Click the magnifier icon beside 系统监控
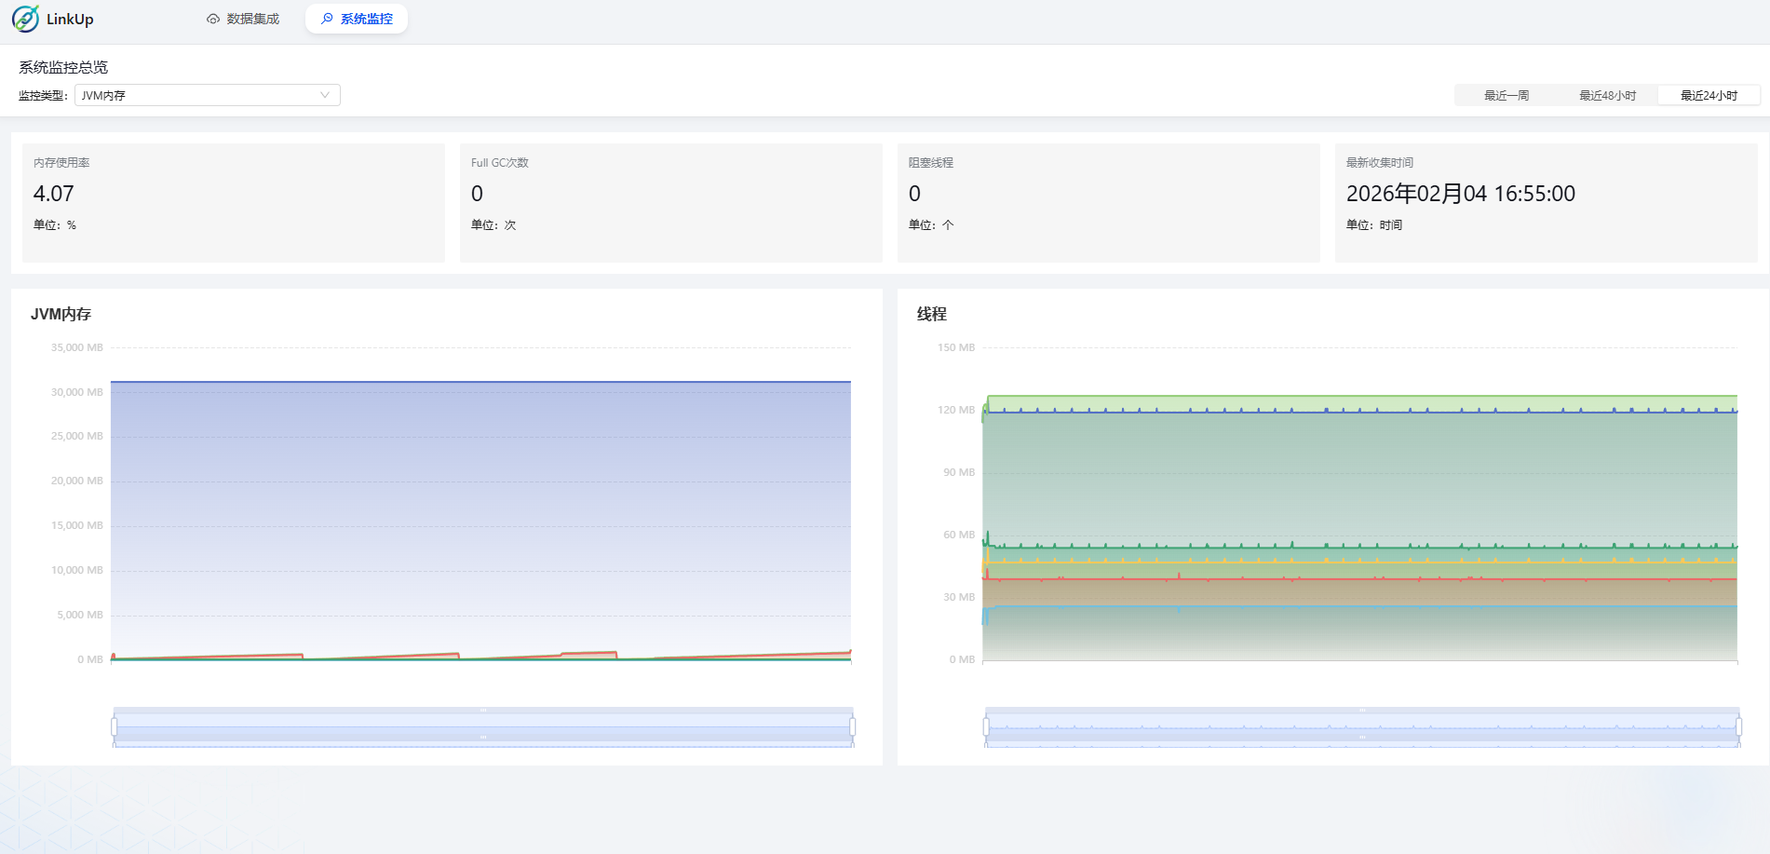 tap(327, 19)
